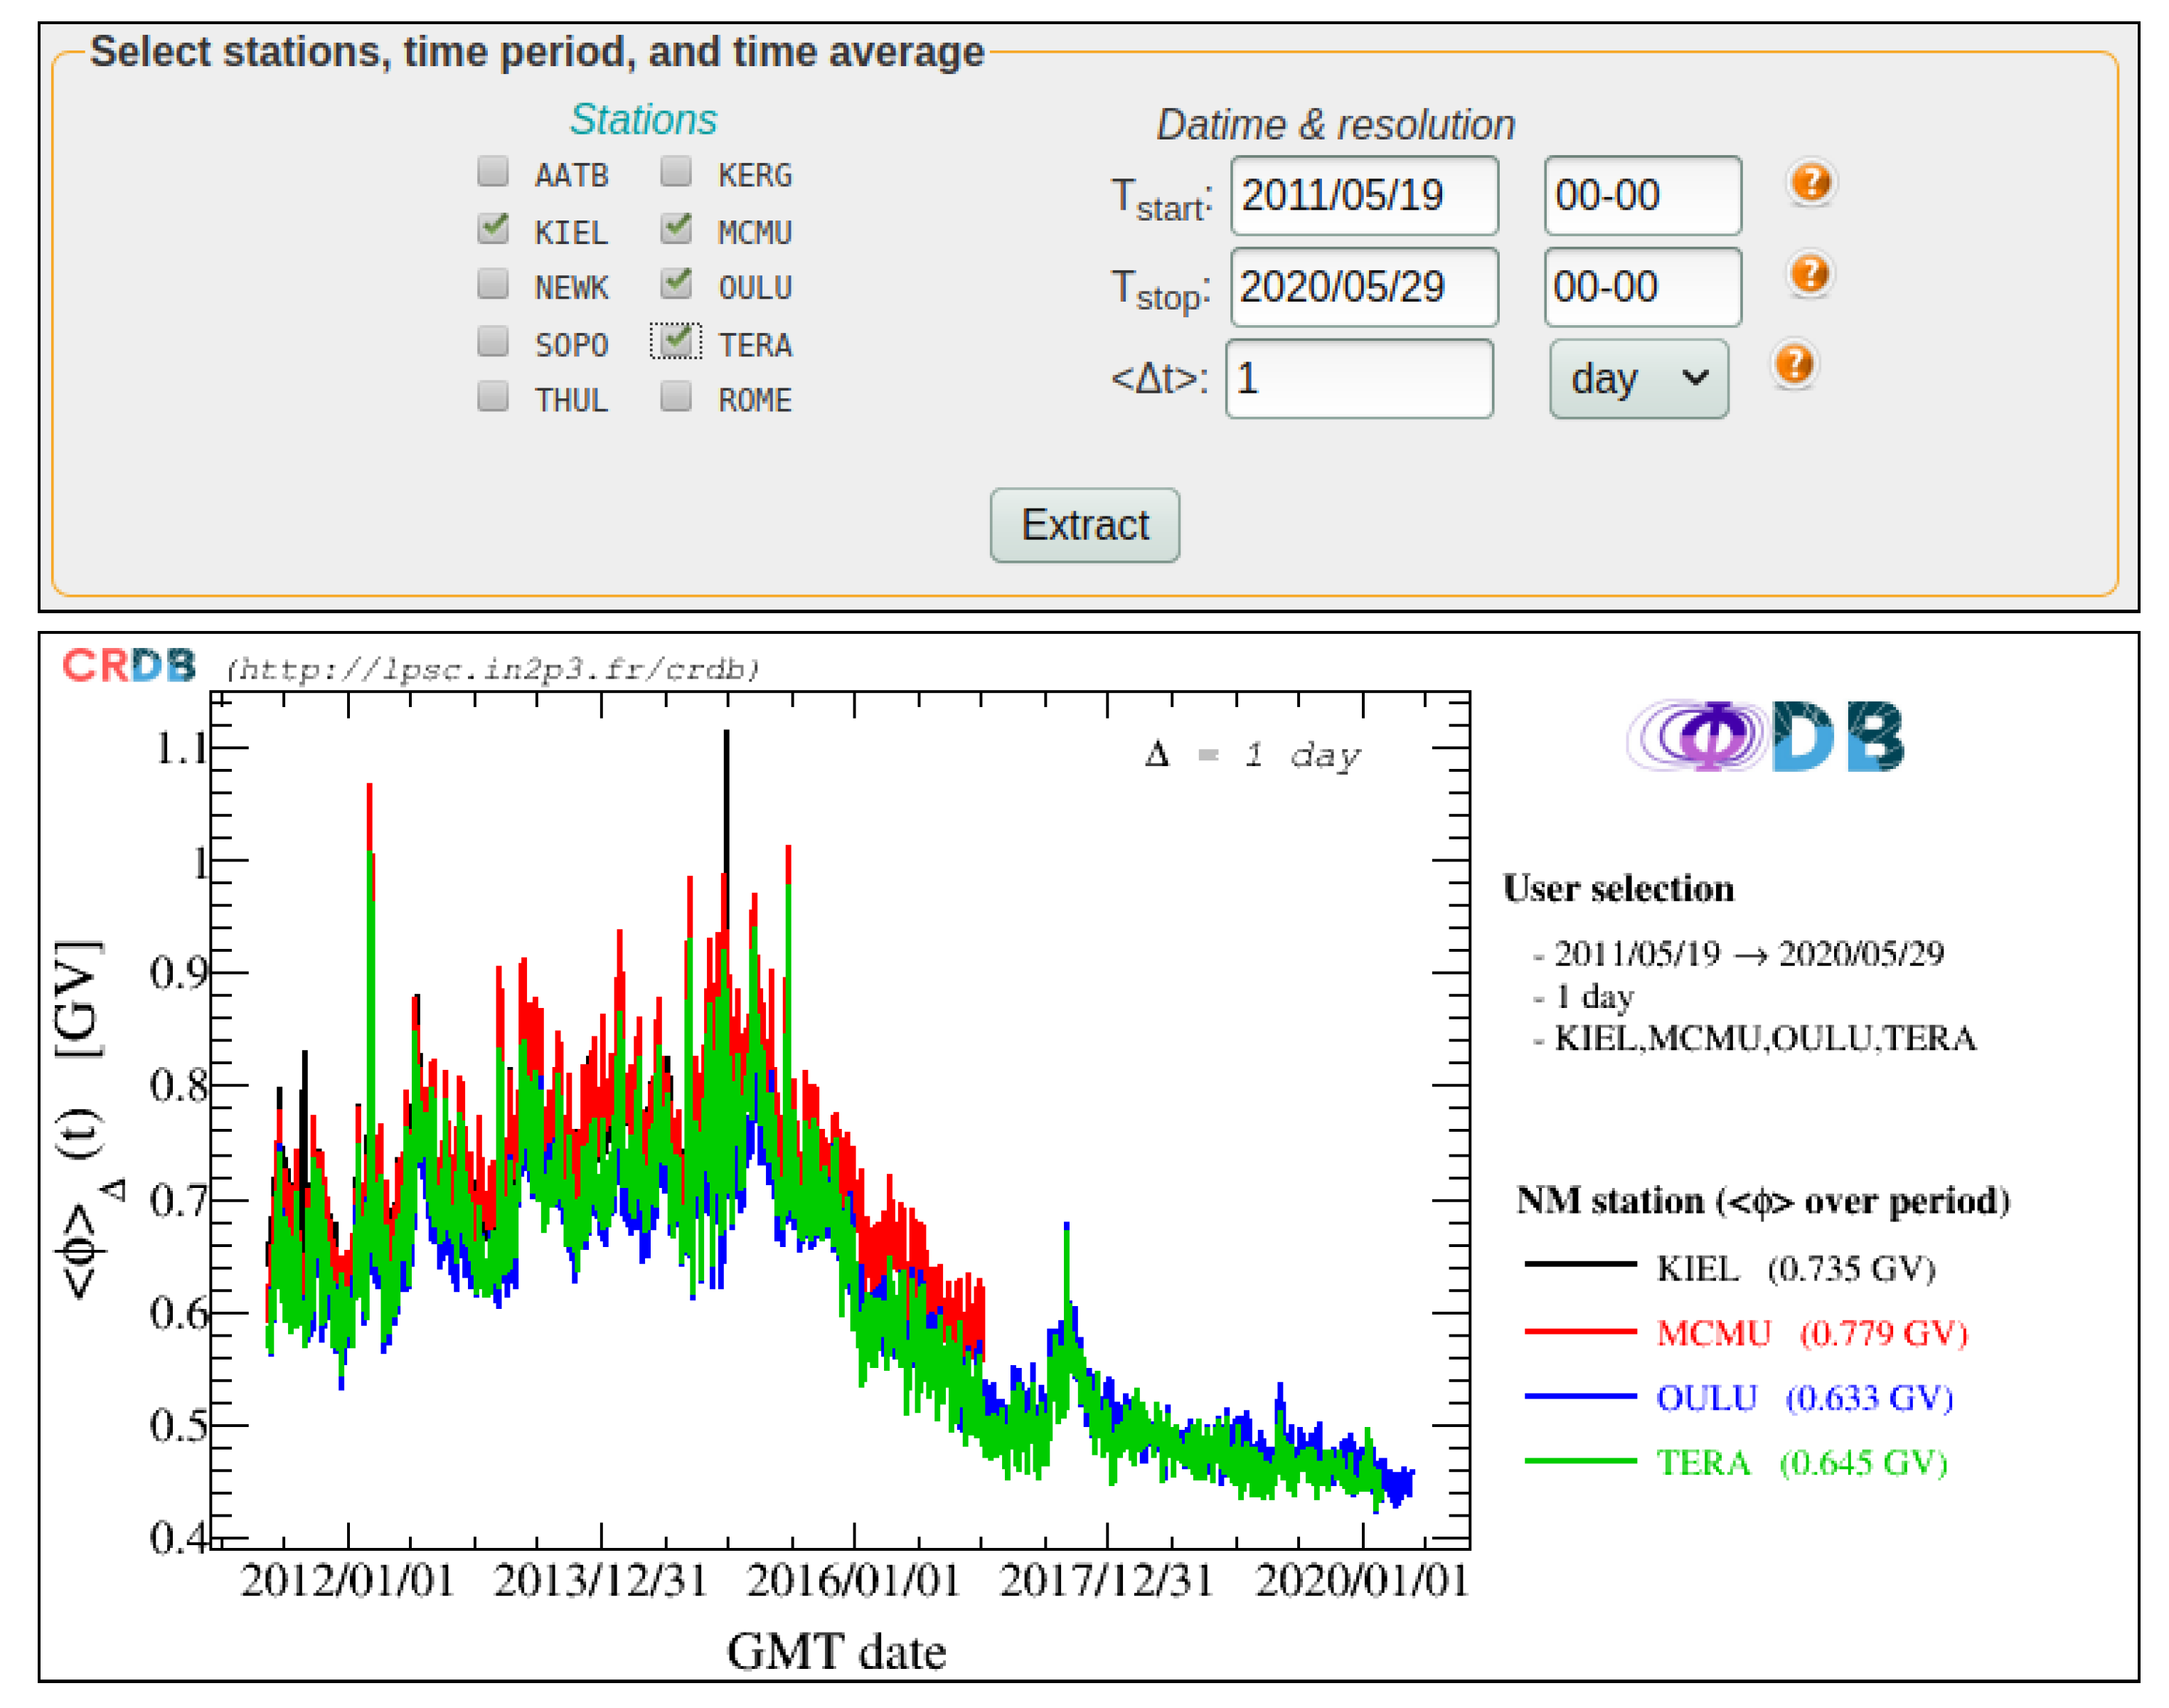The width and height of the screenshot is (2169, 1708).
Task: Enable the AATB station checkbox
Action: coord(493,172)
